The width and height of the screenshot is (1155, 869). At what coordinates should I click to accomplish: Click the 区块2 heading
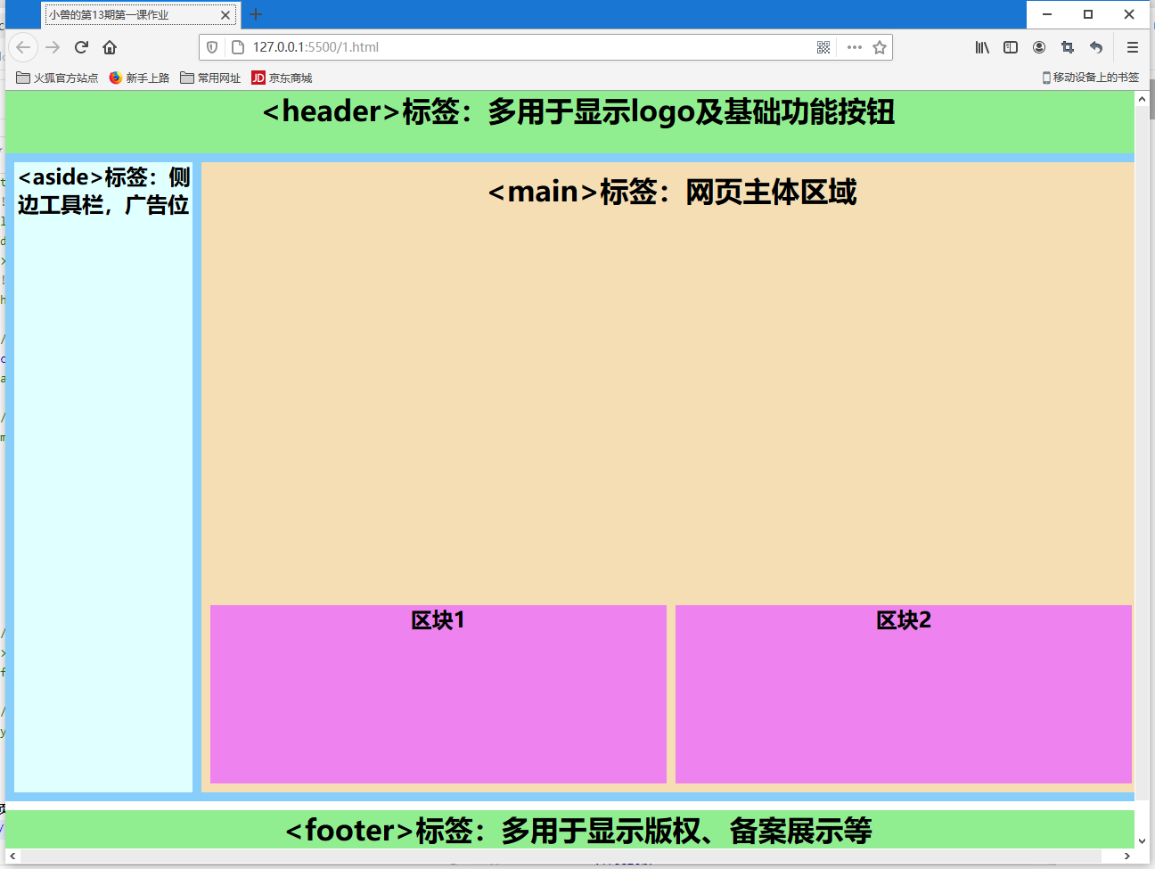pos(903,620)
